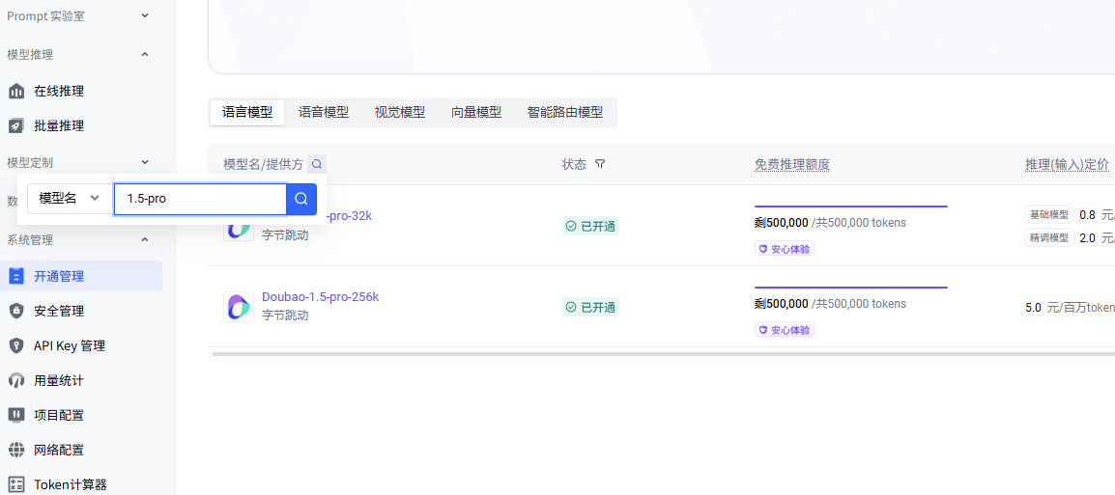The height and width of the screenshot is (495, 1115).
Task: Open 安全管理 shield lock icon
Action: 15,311
